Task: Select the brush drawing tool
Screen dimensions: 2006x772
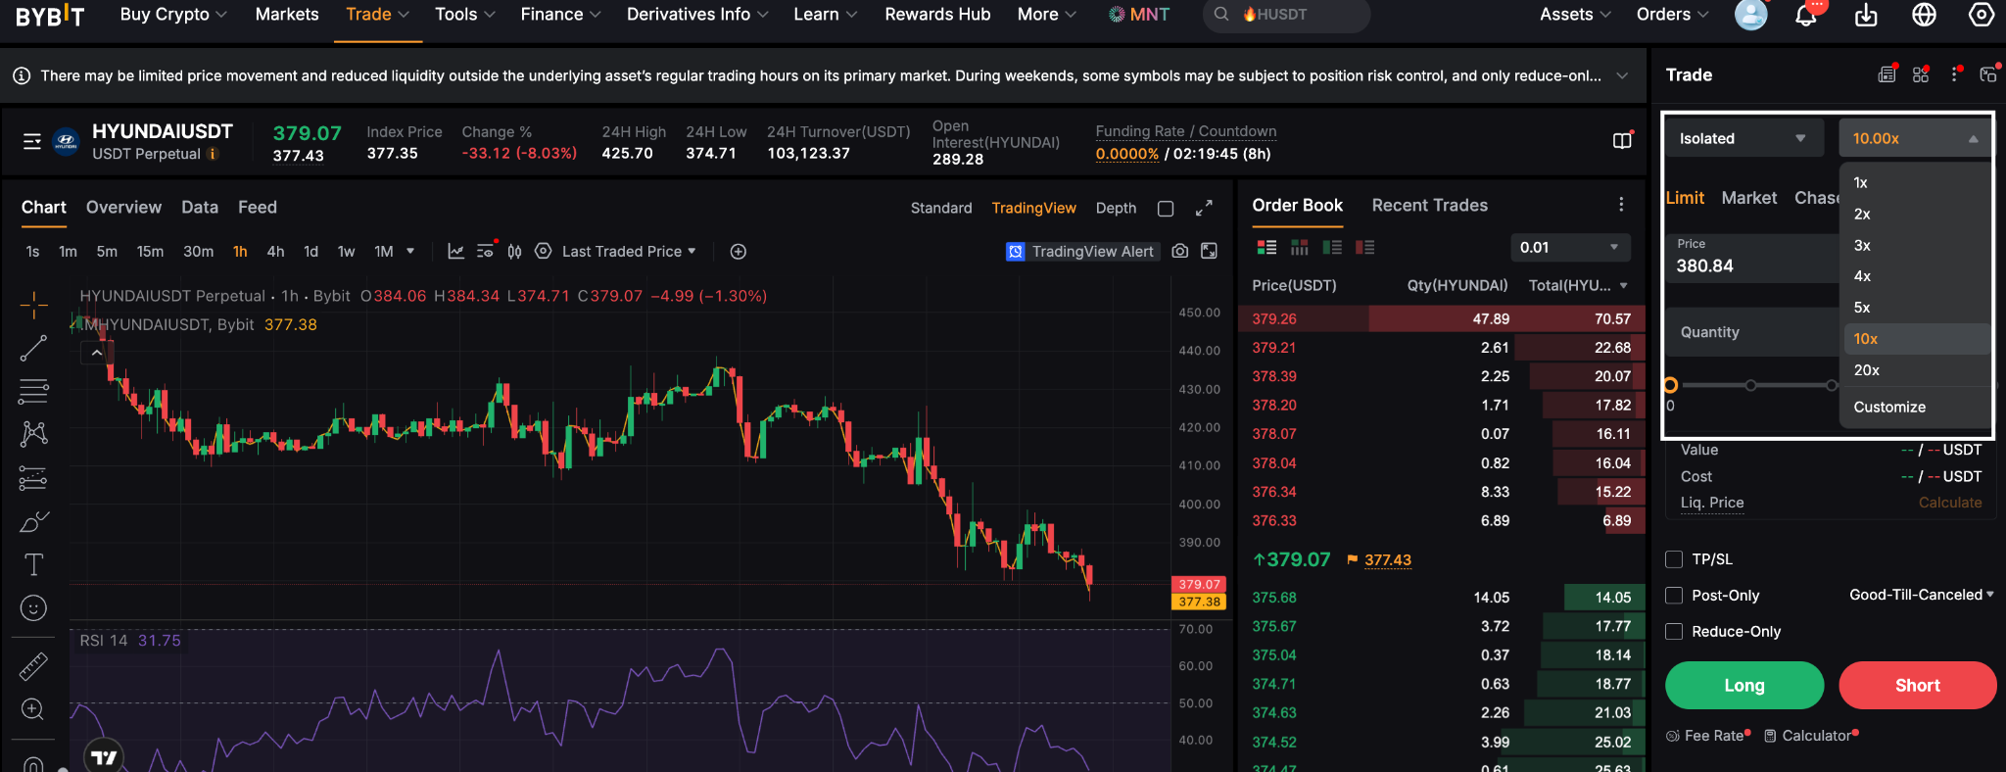Action: (x=33, y=522)
